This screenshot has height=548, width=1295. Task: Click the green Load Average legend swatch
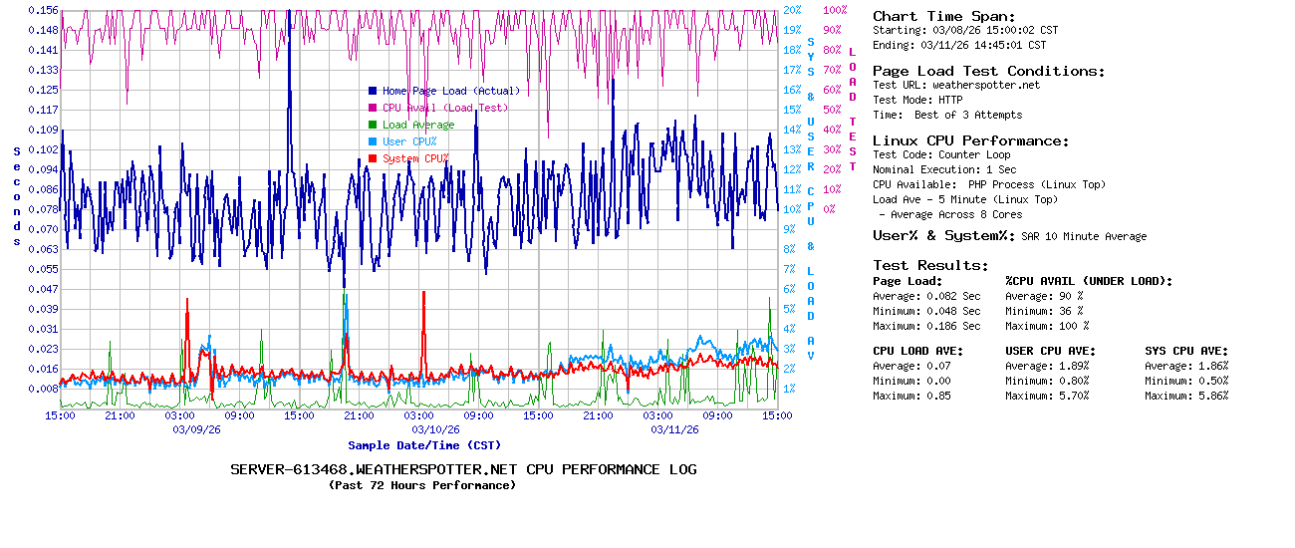[373, 125]
